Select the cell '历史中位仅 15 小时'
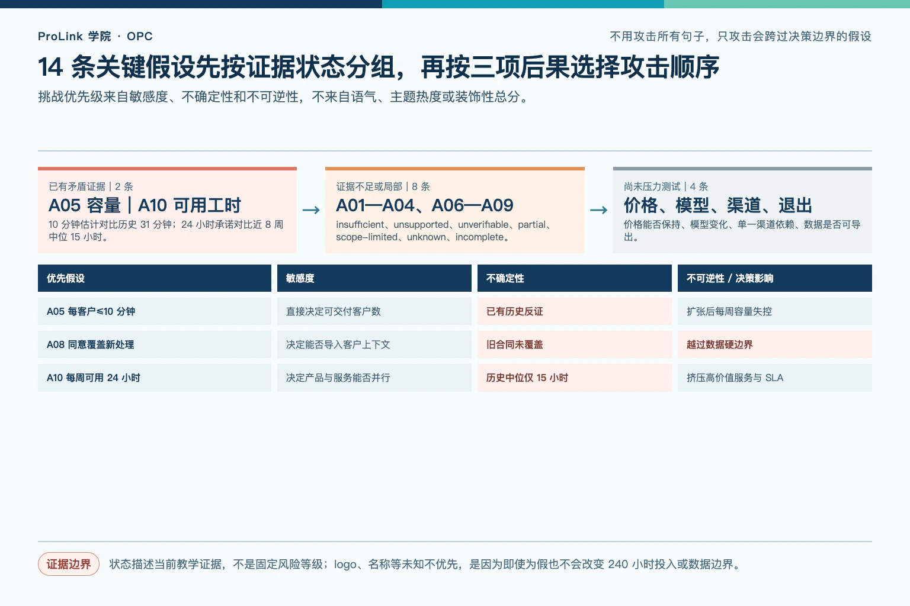 pyautogui.click(x=575, y=378)
